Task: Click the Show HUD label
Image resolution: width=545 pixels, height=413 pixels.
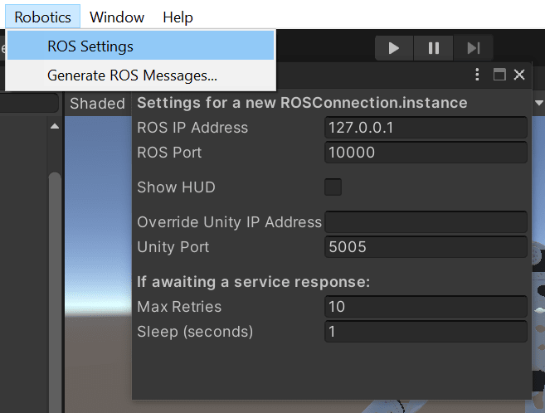Action: (x=176, y=187)
